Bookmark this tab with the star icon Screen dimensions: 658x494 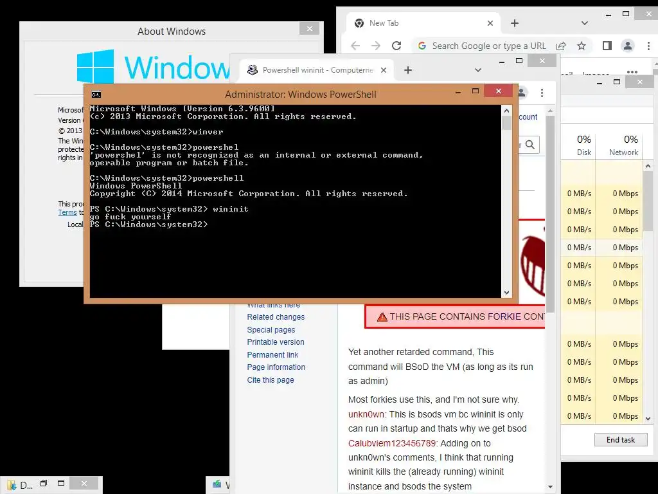(x=581, y=46)
